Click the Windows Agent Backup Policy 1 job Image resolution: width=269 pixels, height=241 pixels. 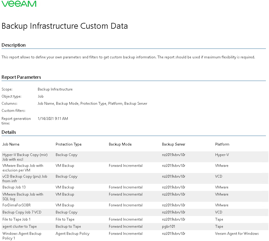click(x=22, y=236)
